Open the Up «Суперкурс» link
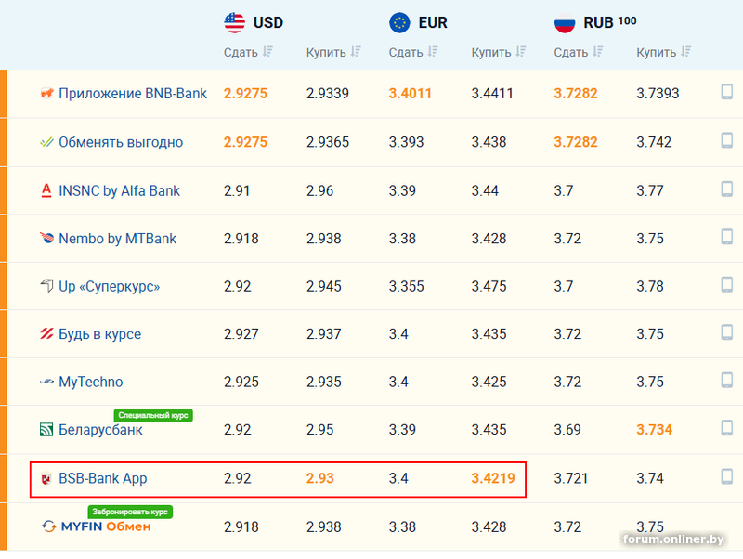 [x=110, y=287]
